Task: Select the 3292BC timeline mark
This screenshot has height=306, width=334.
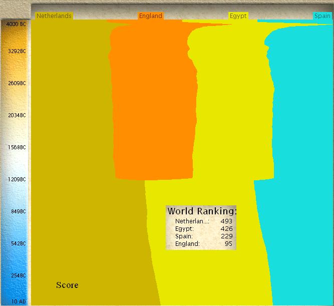Action: click(16, 51)
